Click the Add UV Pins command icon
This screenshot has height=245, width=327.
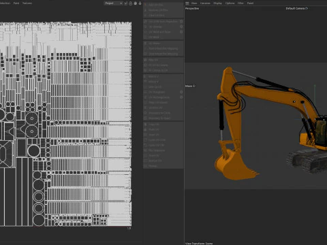click(x=146, y=5)
